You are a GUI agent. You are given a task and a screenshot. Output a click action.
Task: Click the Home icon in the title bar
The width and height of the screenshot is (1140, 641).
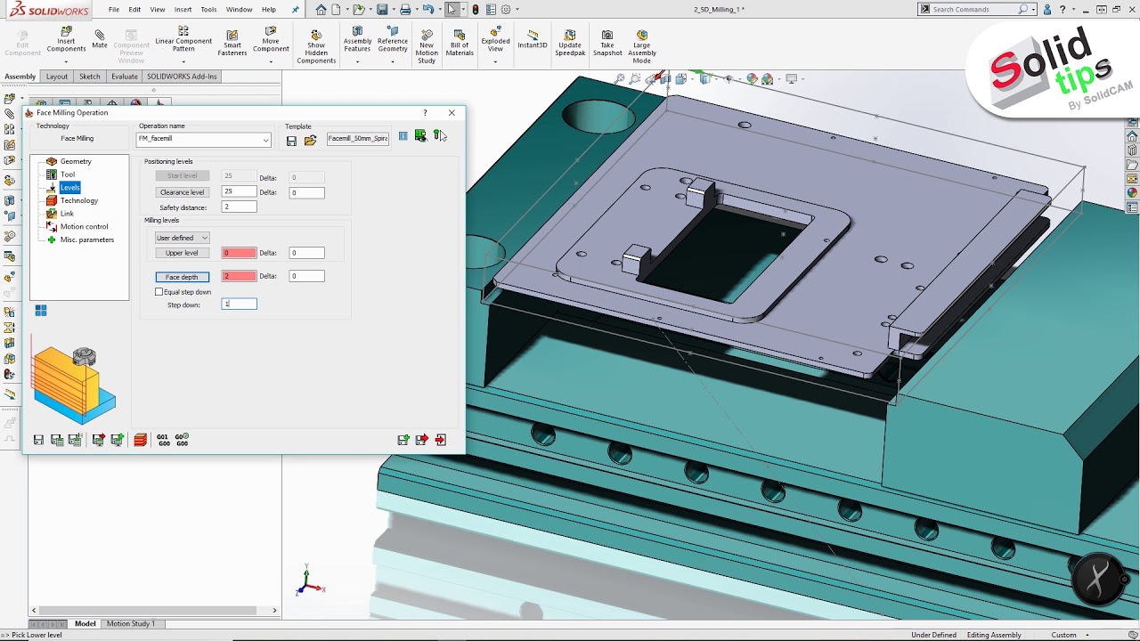pyautogui.click(x=322, y=9)
